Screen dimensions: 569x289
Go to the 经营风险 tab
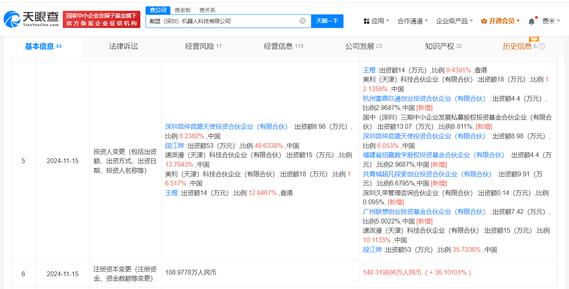tap(203, 46)
